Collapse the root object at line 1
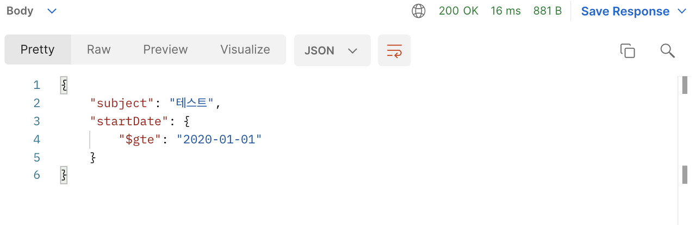The width and height of the screenshot is (696, 225). 64,85
